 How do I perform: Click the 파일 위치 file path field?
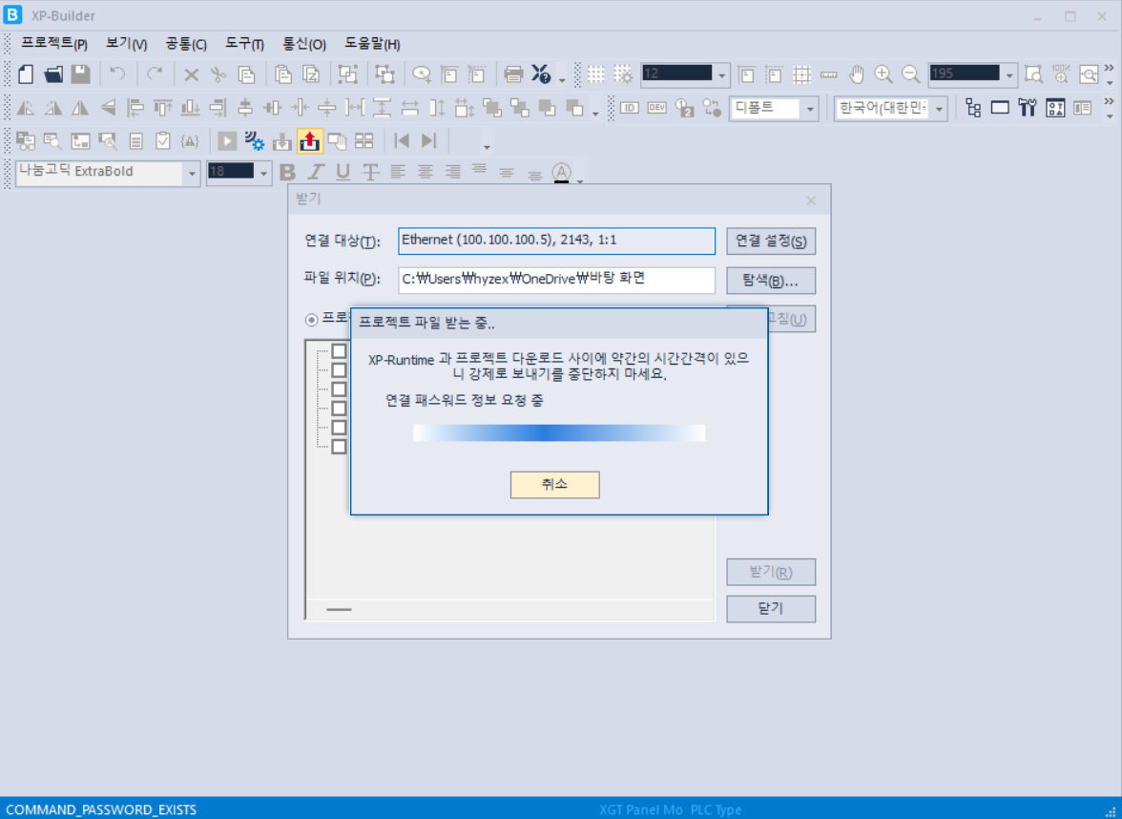(557, 280)
